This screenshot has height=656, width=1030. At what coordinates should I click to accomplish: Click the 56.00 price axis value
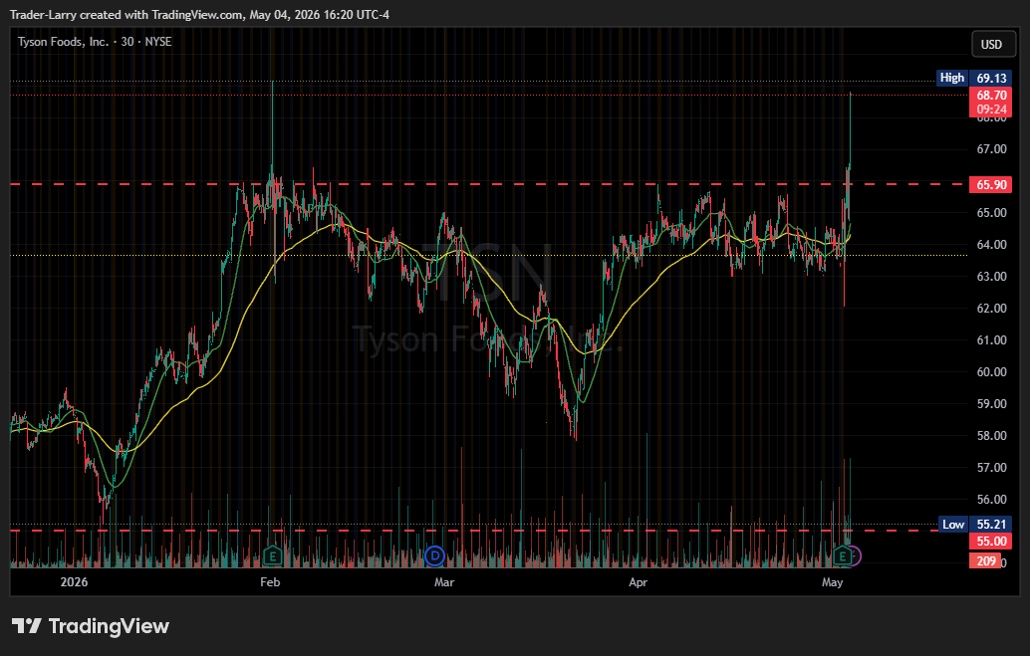click(992, 499)
